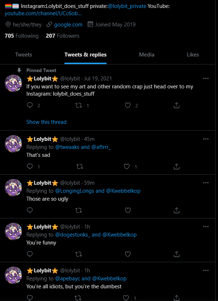218x301 pixels.
Task: Reply to the pinned Instagram tweet
Action: [x=30, y=105]
